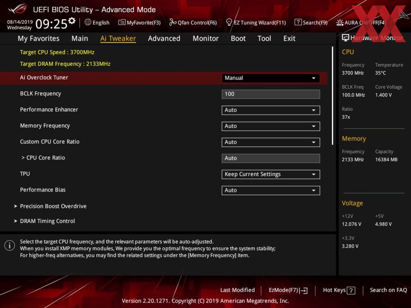The image size is (411, 308).
Task: Open Tool tab
Action: tap(264, 38)
